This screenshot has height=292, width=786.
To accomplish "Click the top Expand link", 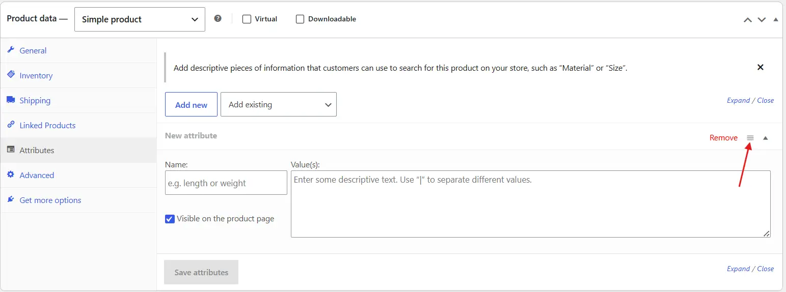I will pyautogui.click(x=738, y=100).
